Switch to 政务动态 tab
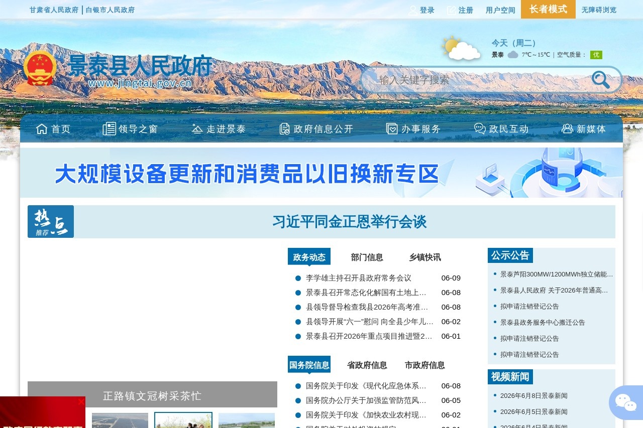Viewport: 643px width, 428px height. click(309, 257)
